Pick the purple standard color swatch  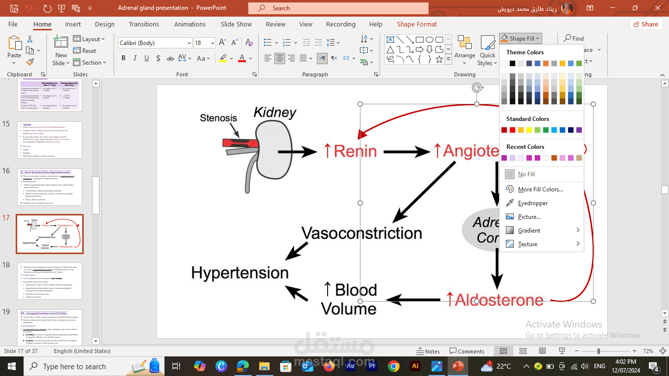point(579,130)
